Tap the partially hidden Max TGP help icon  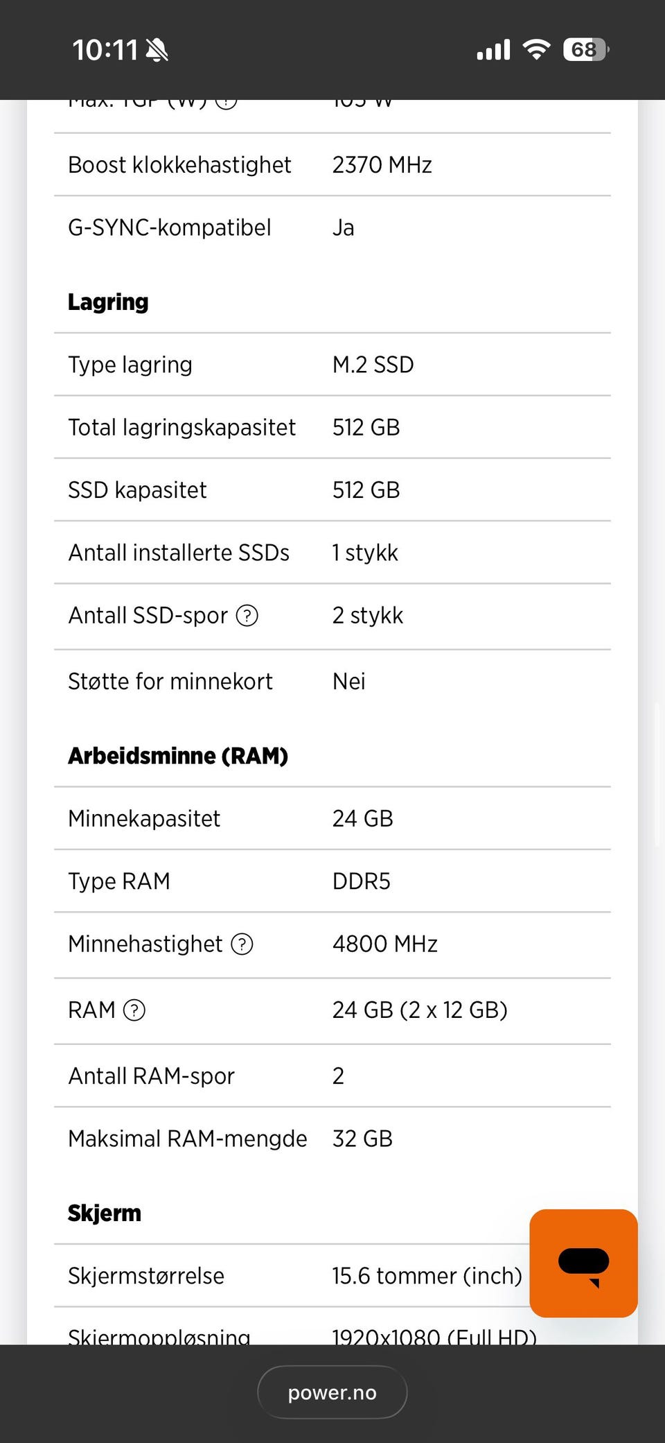coord(226,103)
